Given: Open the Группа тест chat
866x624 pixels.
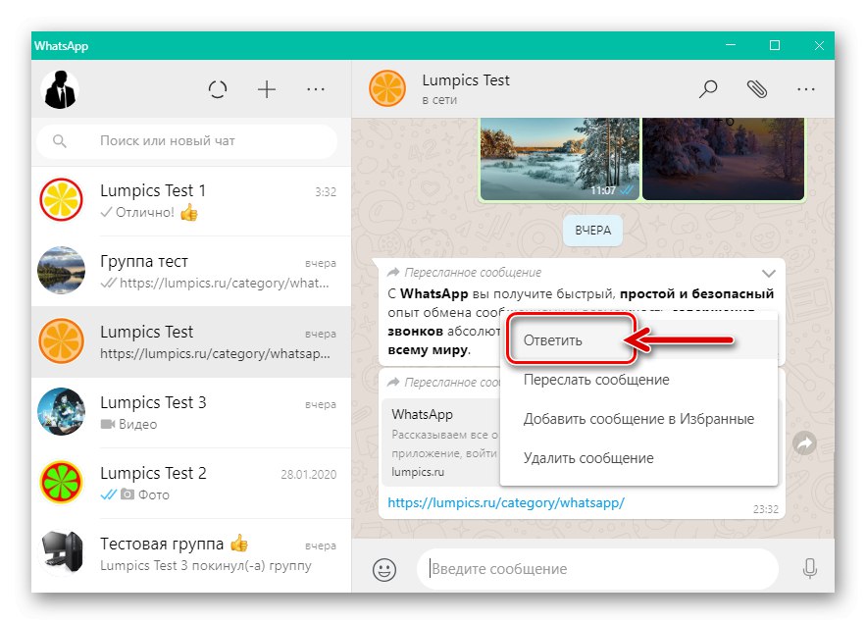Looking at the screenshot, I should coord(191,271).
